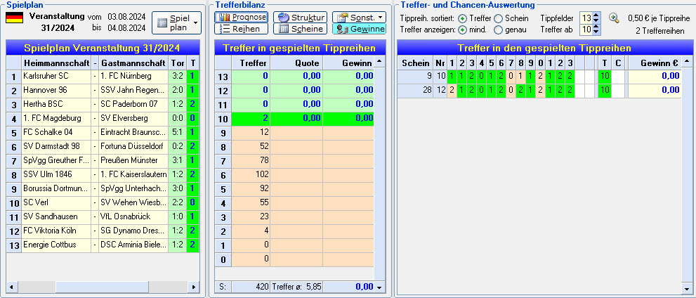Click the Gewinn column header in Trefferbilanz
696x298 pixels.
[348, 63]
